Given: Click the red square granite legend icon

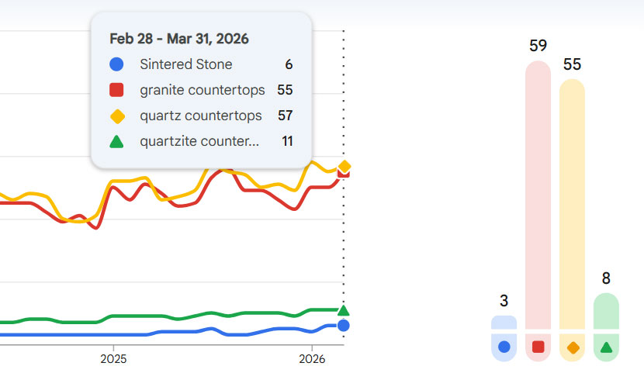Looking at the screenshot, I should [x=116, y=90].
